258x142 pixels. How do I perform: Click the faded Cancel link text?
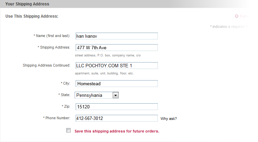(x=245, y=16)
